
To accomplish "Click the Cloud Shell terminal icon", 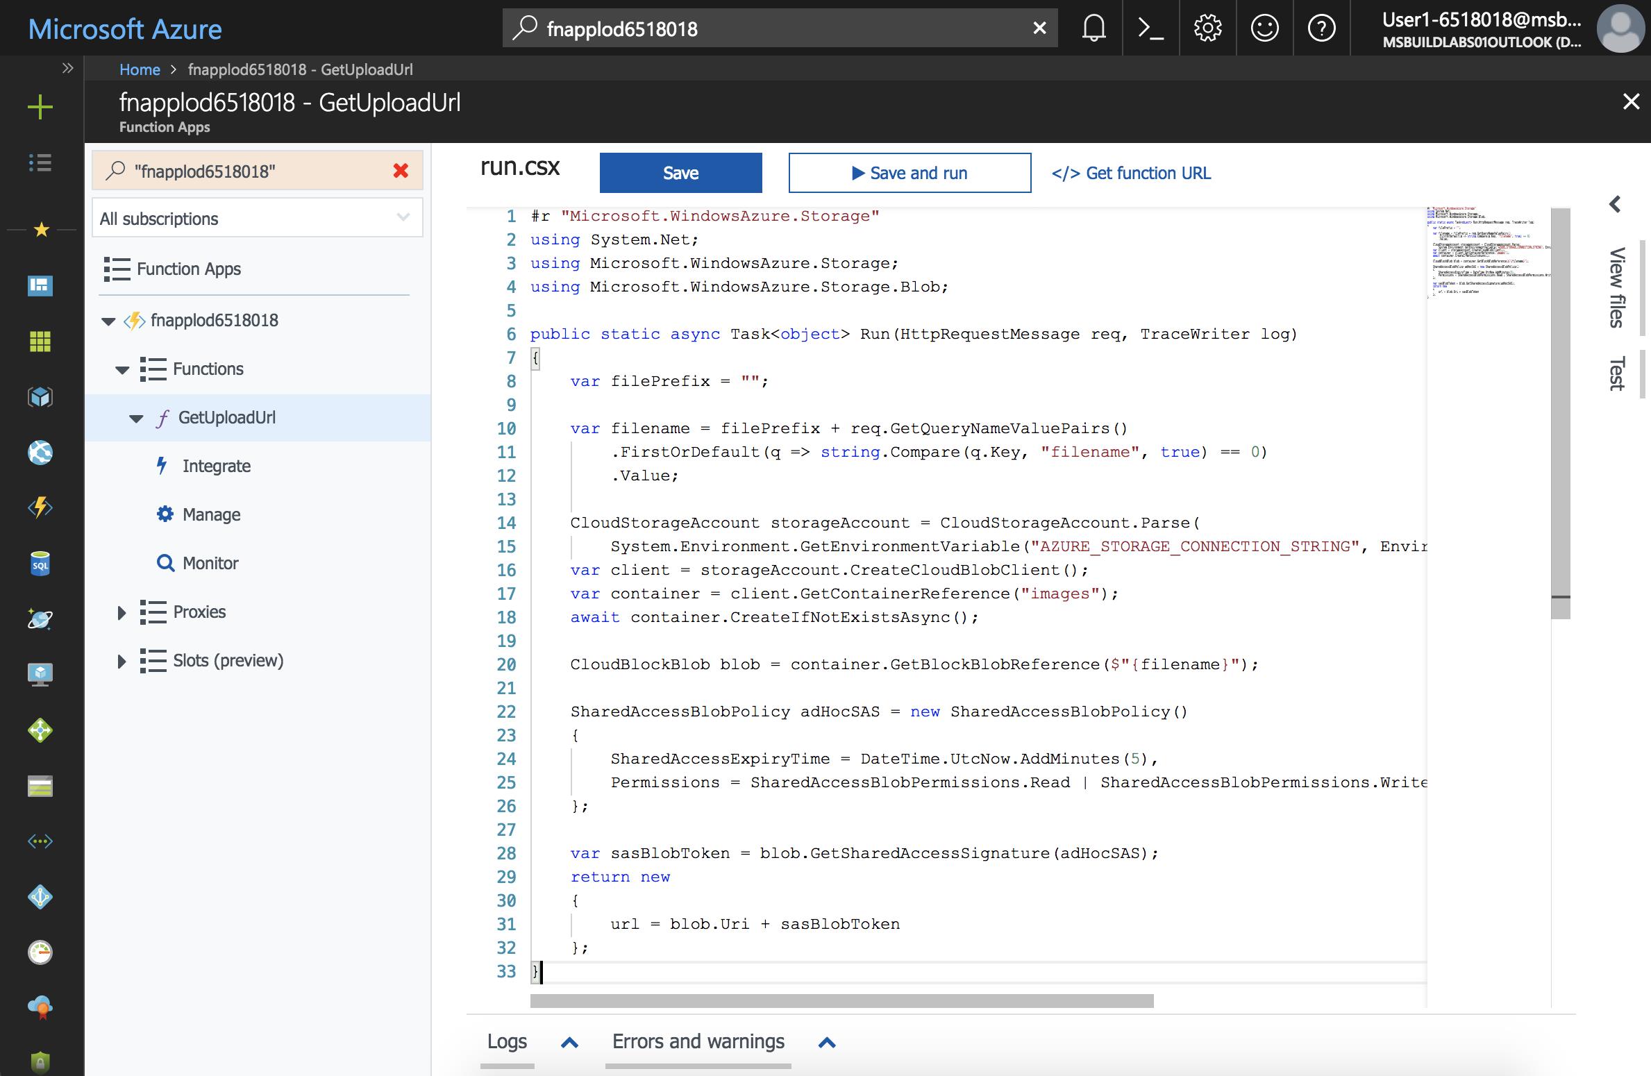I will [1149, 28].
